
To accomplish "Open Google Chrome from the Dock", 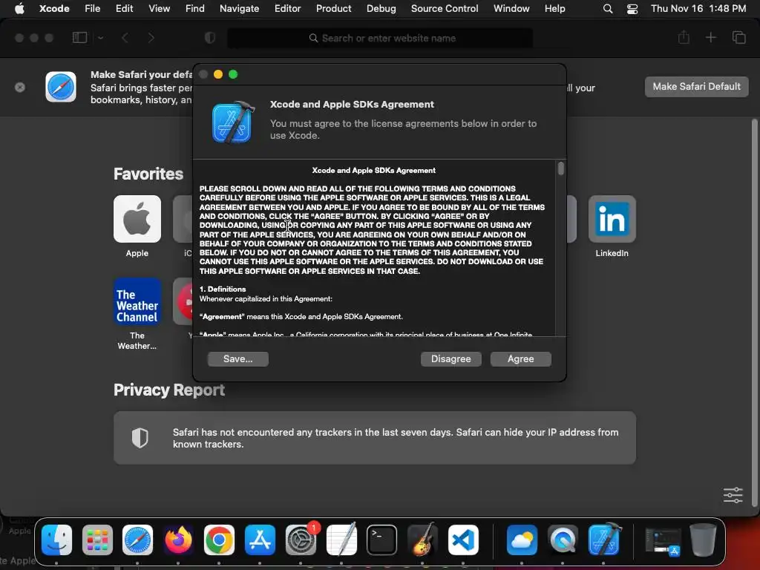I will click(x=219, y=540).
